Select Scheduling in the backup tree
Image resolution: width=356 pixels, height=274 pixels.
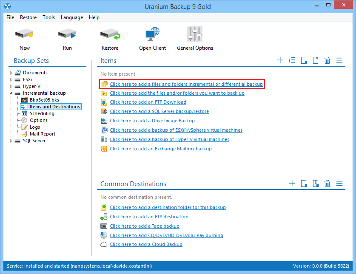pyautogui.click(x=42, y=113)
